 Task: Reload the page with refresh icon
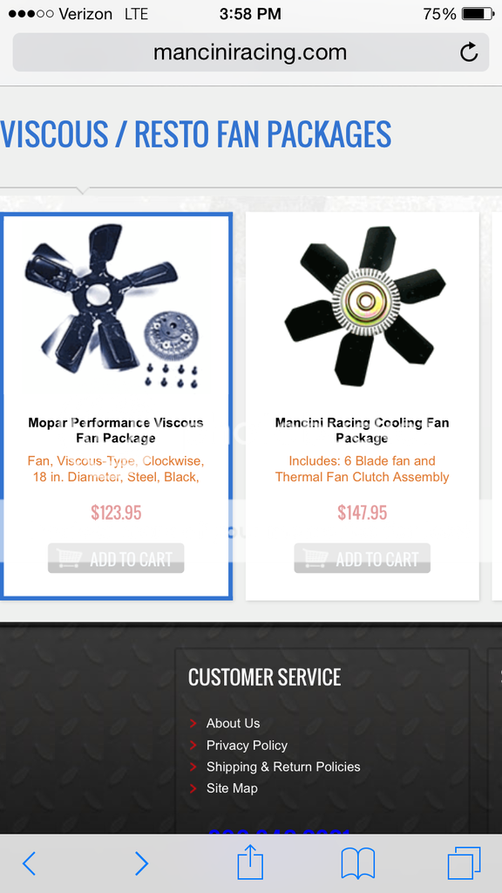click(x=469, y=52)
